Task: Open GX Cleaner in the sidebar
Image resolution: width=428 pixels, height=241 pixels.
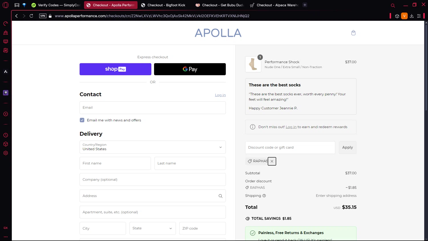Action: [x=6, y=33]
